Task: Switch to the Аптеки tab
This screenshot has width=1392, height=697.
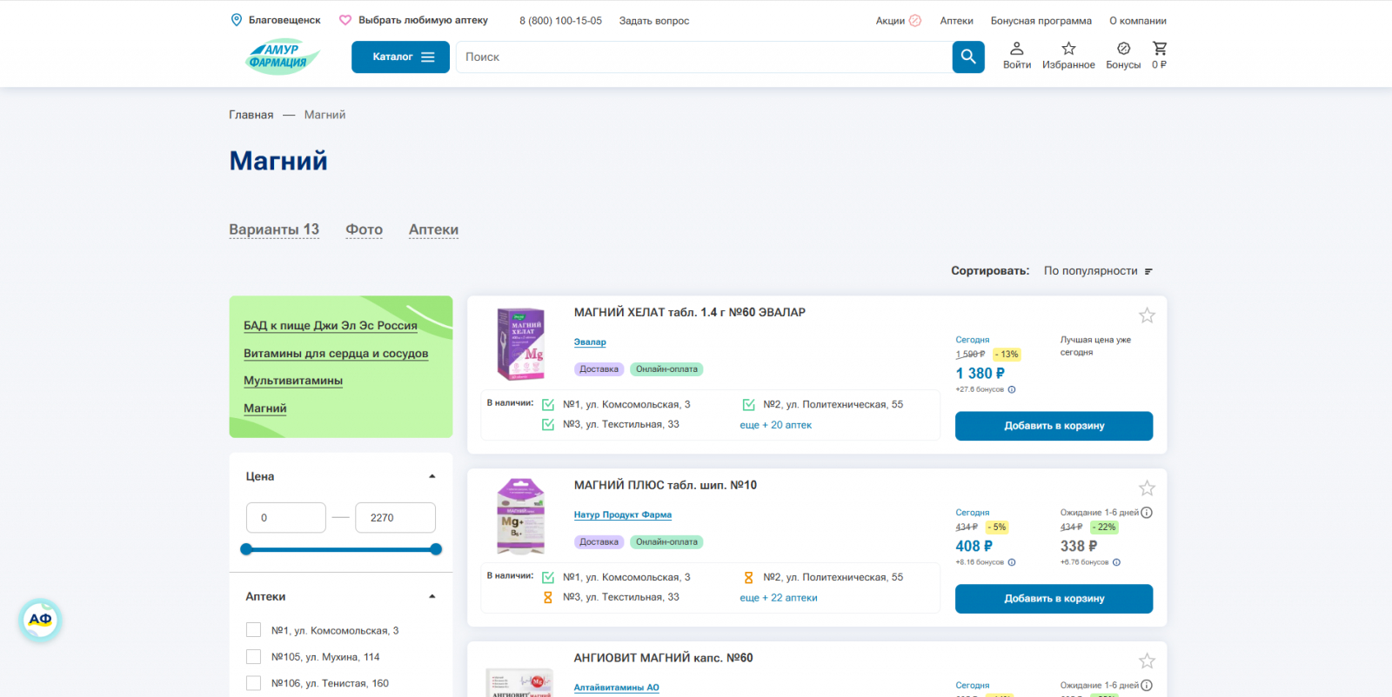Action: pyautogui.click(x=433, y=229)
